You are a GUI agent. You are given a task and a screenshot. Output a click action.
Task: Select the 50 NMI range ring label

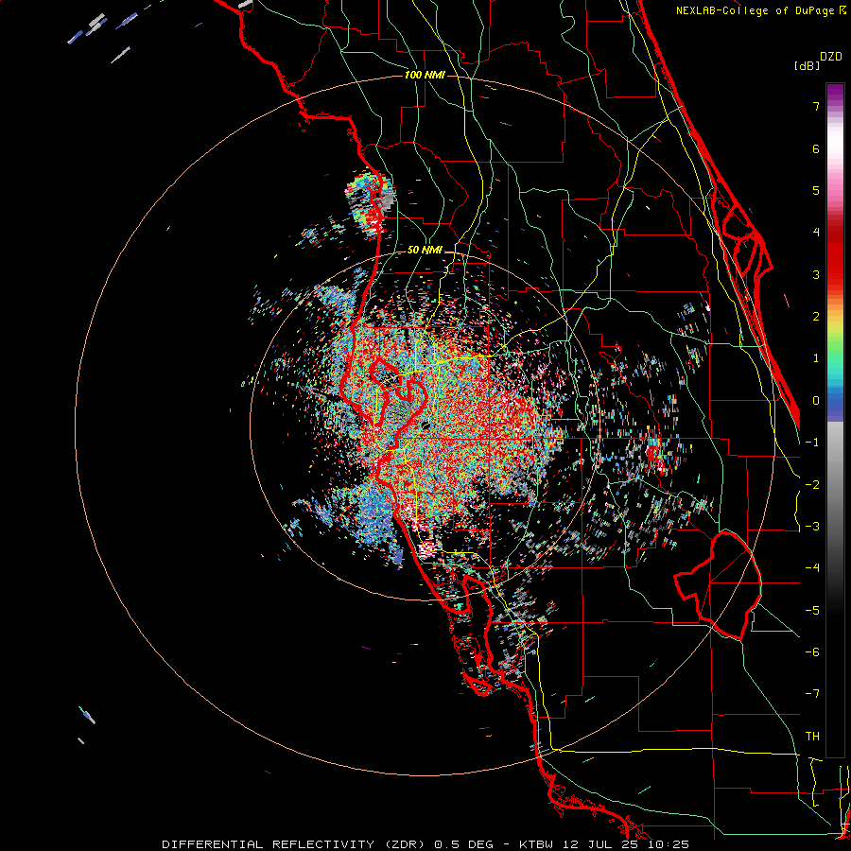425,250
